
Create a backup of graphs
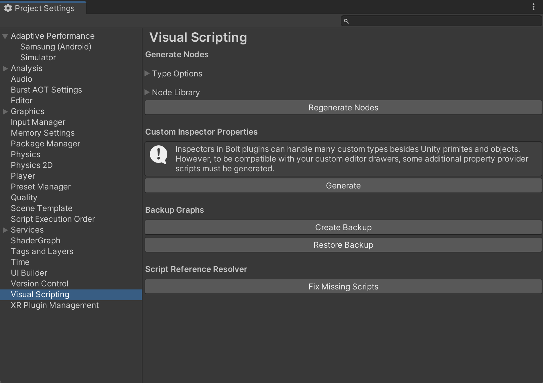(343, 227)
